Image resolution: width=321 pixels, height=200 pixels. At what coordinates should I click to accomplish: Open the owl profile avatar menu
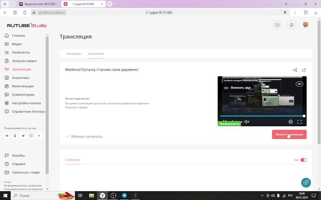tap(305, 25)
